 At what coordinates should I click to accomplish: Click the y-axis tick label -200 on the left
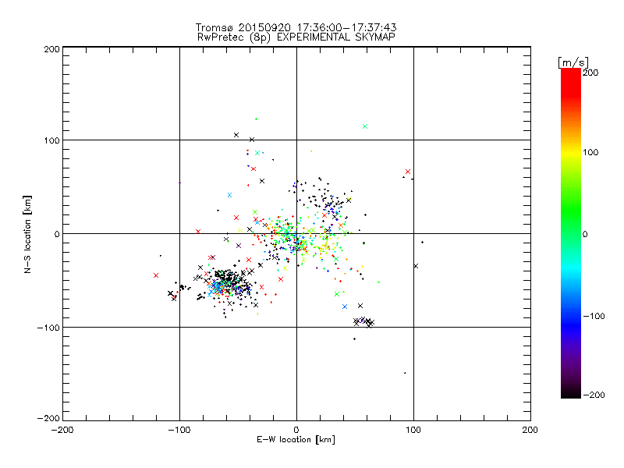[x=48, y=418]
